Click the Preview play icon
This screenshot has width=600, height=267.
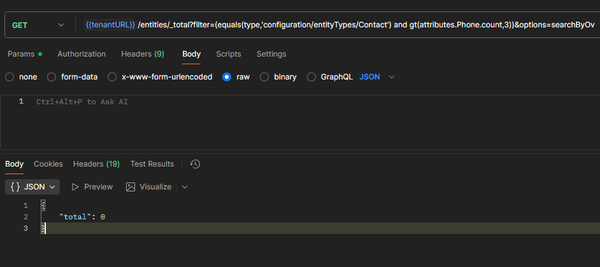coord(75,187)
